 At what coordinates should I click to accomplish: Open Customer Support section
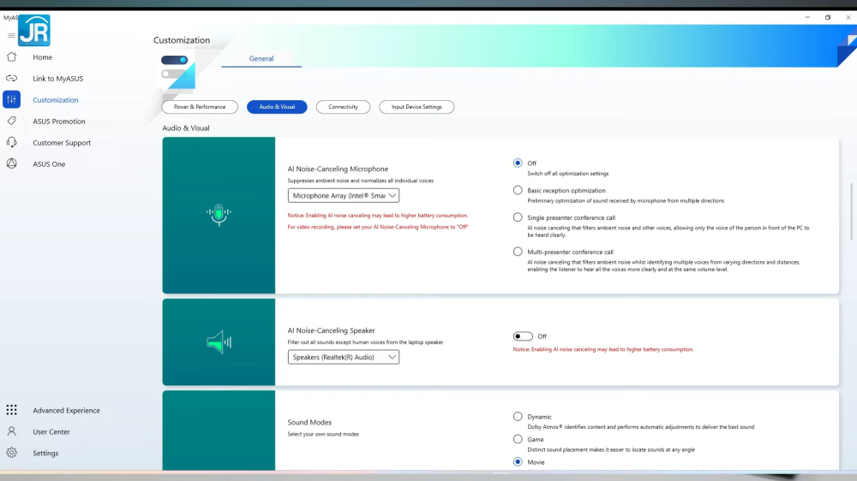62,142
